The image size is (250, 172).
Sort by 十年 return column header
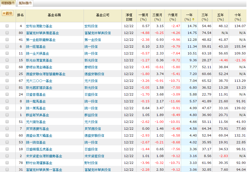(238, 17)
